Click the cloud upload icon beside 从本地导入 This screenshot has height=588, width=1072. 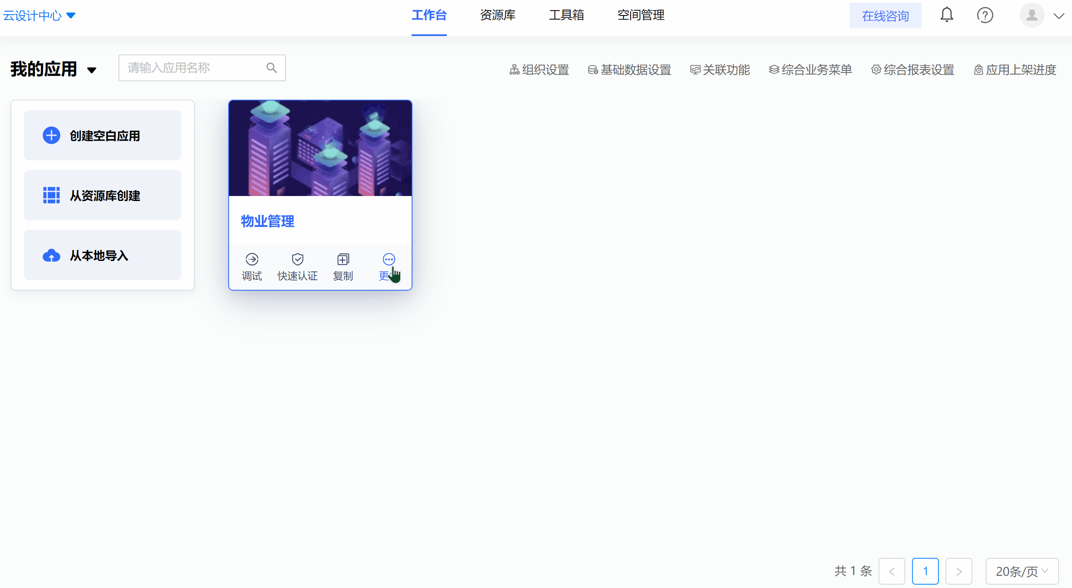52,255
